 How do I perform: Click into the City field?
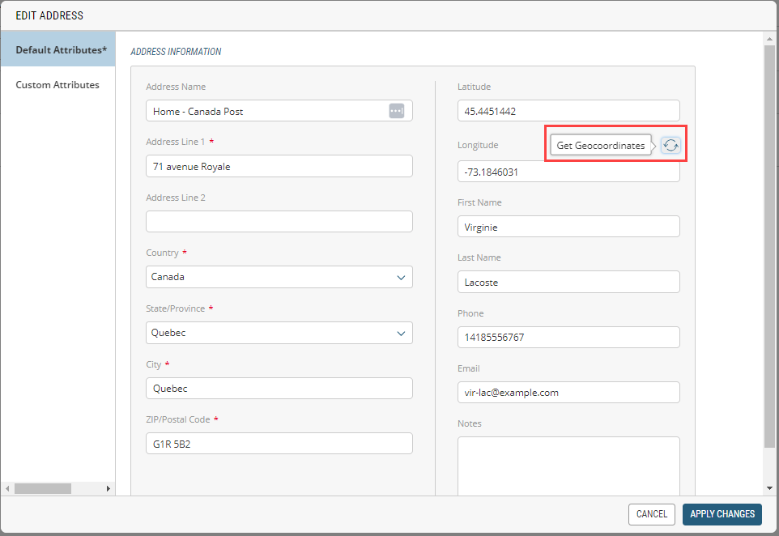tap(279, 389)
